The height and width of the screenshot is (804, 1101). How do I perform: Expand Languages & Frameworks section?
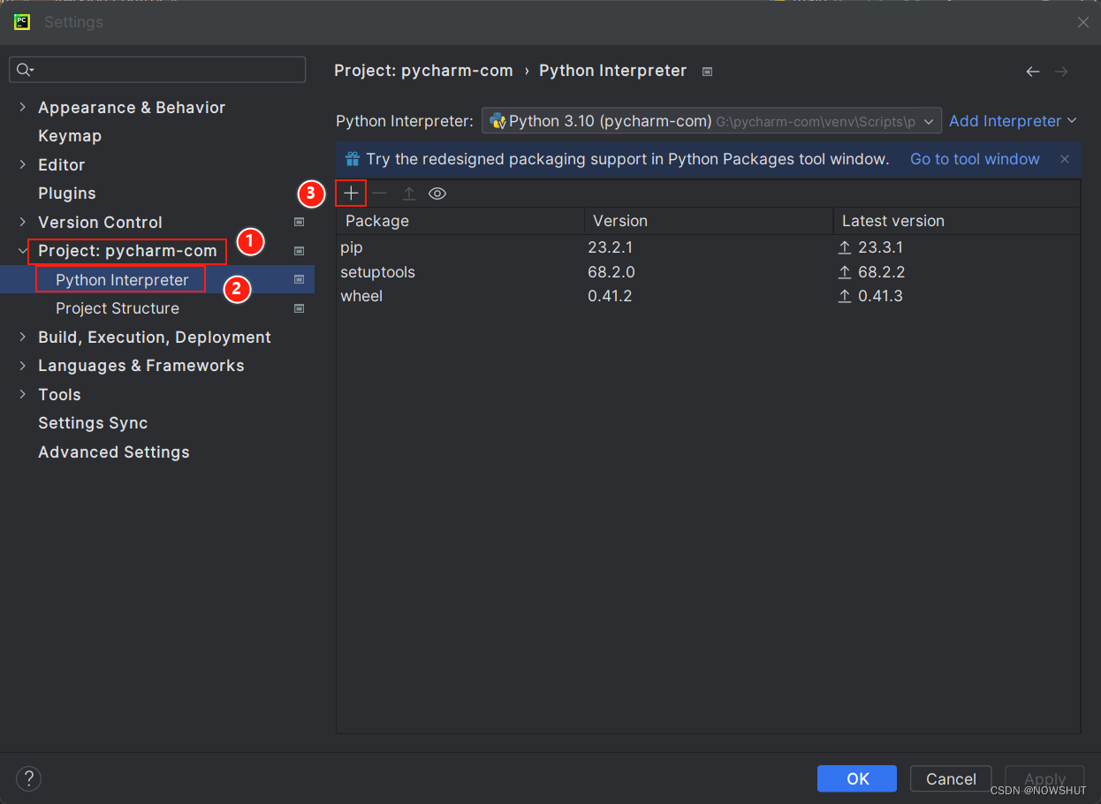tap(23, 366)
